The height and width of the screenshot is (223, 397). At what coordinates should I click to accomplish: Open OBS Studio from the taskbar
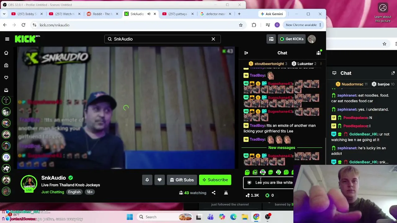point(268,217)
